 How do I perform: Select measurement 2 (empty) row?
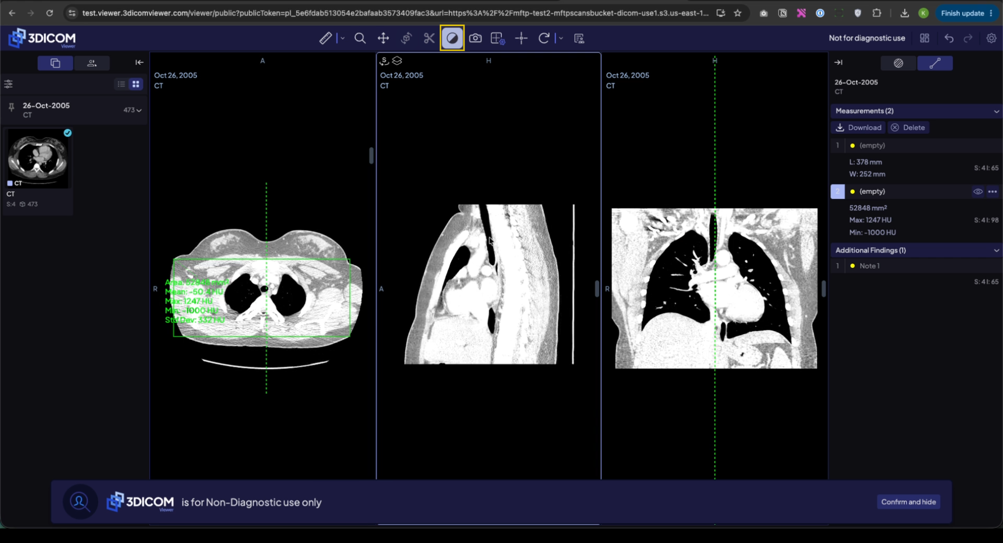916,192
